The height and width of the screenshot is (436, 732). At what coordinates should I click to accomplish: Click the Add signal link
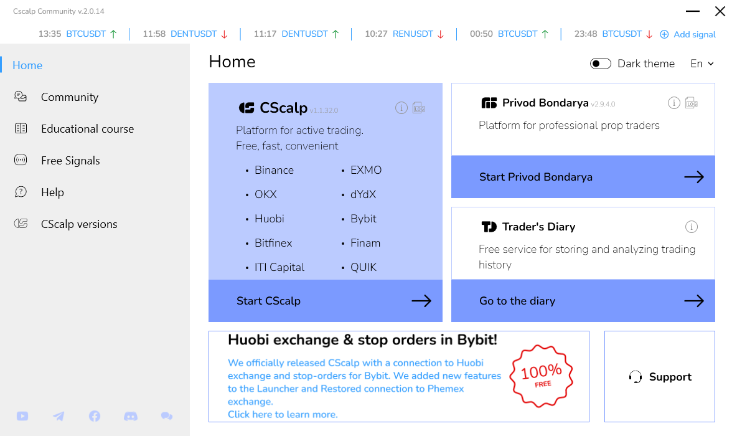tap(688, 34)
